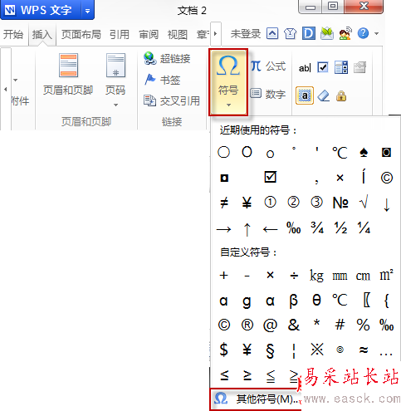Insert a Cross-reference (交叉引用)
This screenshot has width=401, height=411.
172,100
